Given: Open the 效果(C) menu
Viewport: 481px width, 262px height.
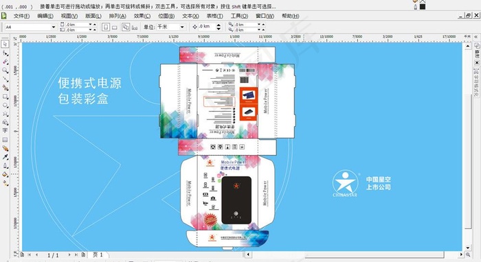Looking at the screenshot, I should pyautogui.click(x=142, y=16).
